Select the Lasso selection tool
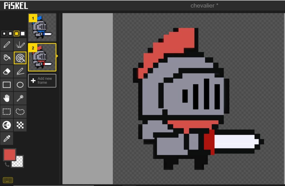The image size is (285, 186). coord(20,112)
